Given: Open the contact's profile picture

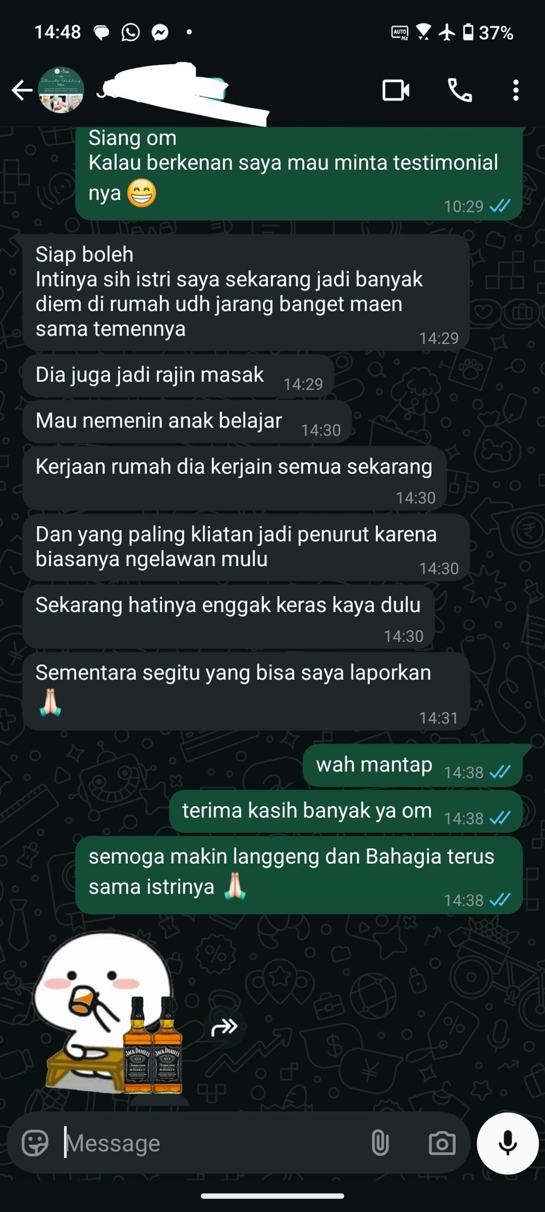Looking at the screenshot, I should click(61, 90).
